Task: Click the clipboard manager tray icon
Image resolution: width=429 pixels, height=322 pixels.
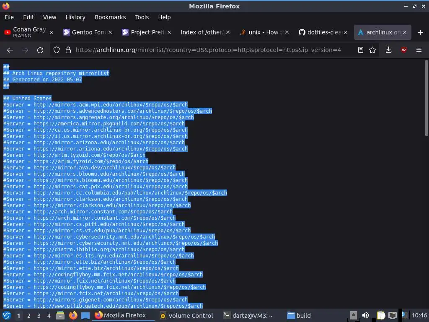Action: coord(380,315)
